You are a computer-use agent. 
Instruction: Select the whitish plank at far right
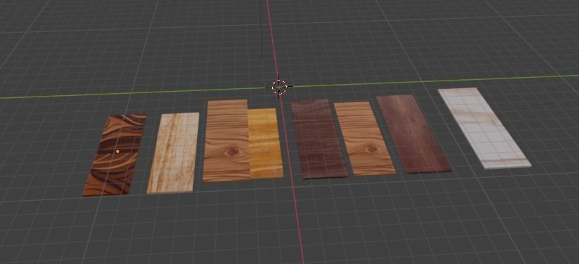coord(484,128)
